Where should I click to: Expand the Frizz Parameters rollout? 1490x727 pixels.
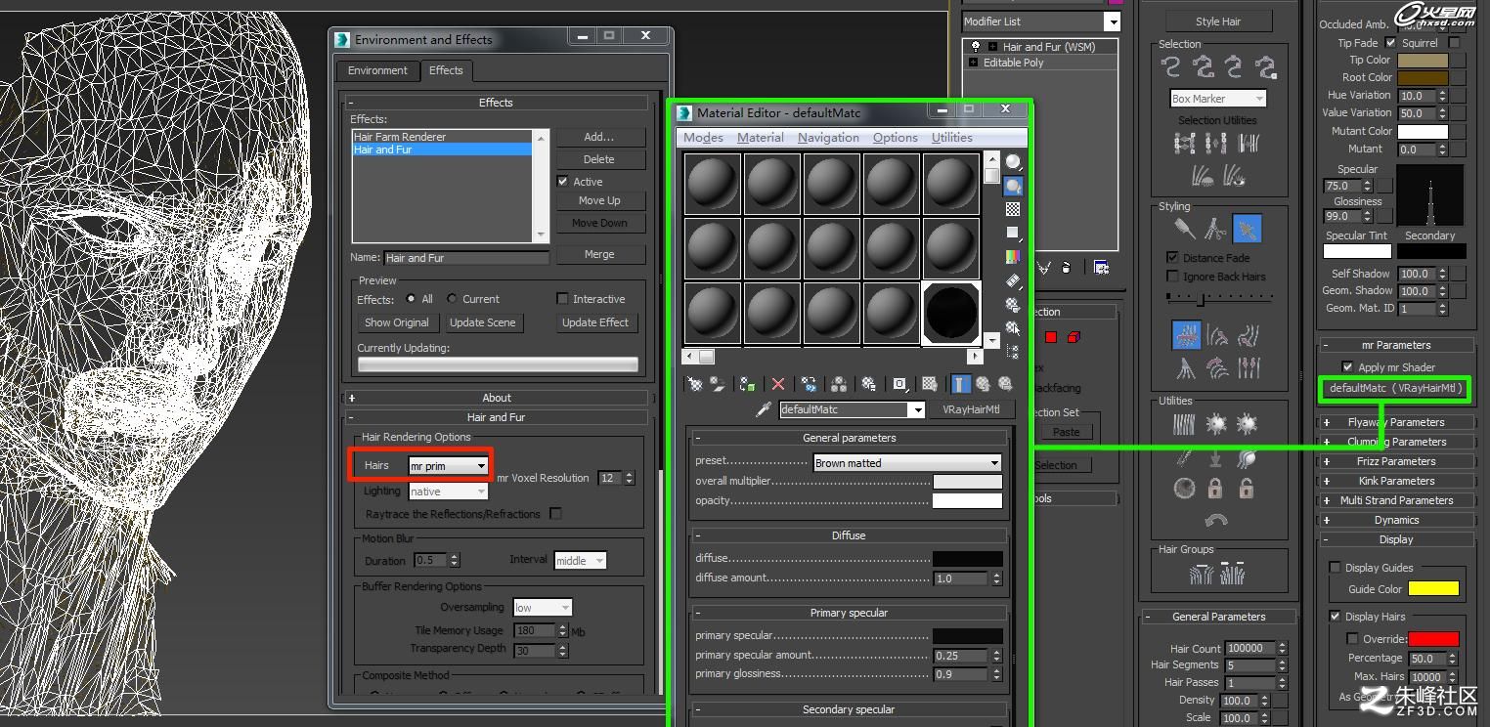click(x=1396, y=461)
